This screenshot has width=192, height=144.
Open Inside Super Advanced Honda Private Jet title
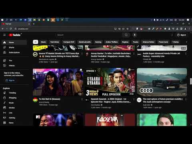[x=161, y=55]
